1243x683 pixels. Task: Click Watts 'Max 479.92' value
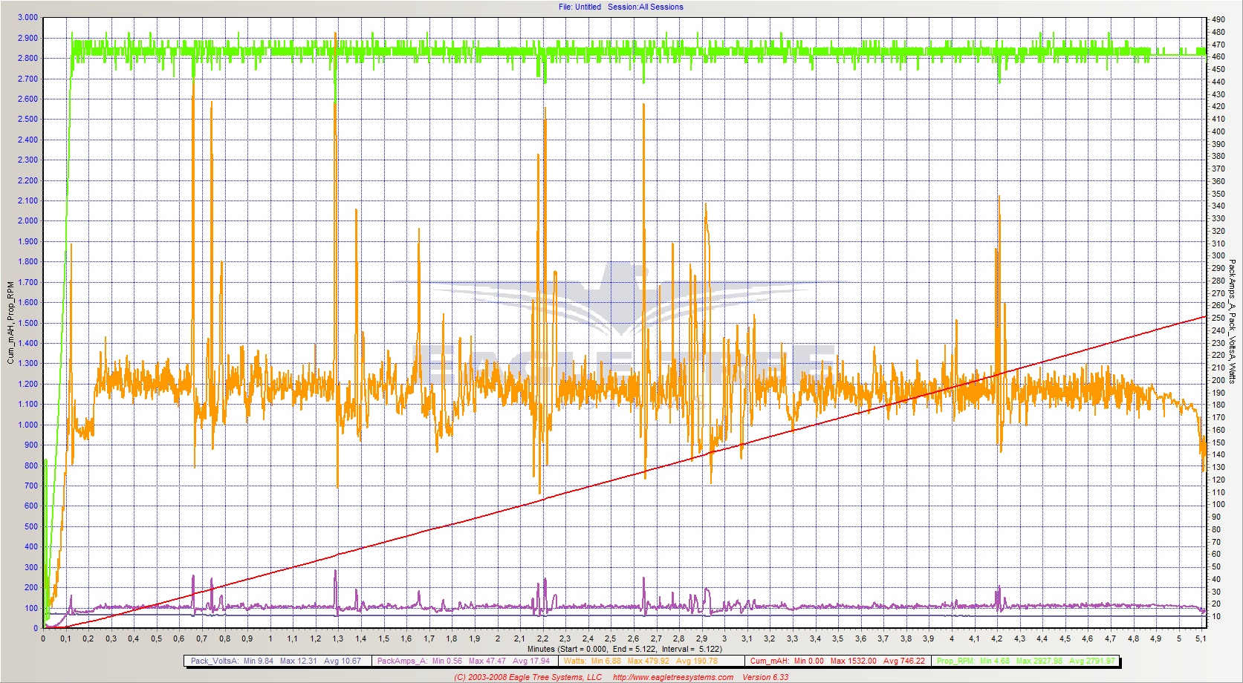(x=649, y=661)
